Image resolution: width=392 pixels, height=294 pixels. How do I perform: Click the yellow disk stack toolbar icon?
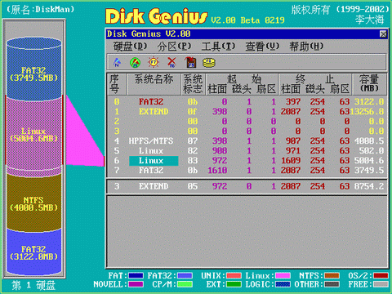point(209,63)
